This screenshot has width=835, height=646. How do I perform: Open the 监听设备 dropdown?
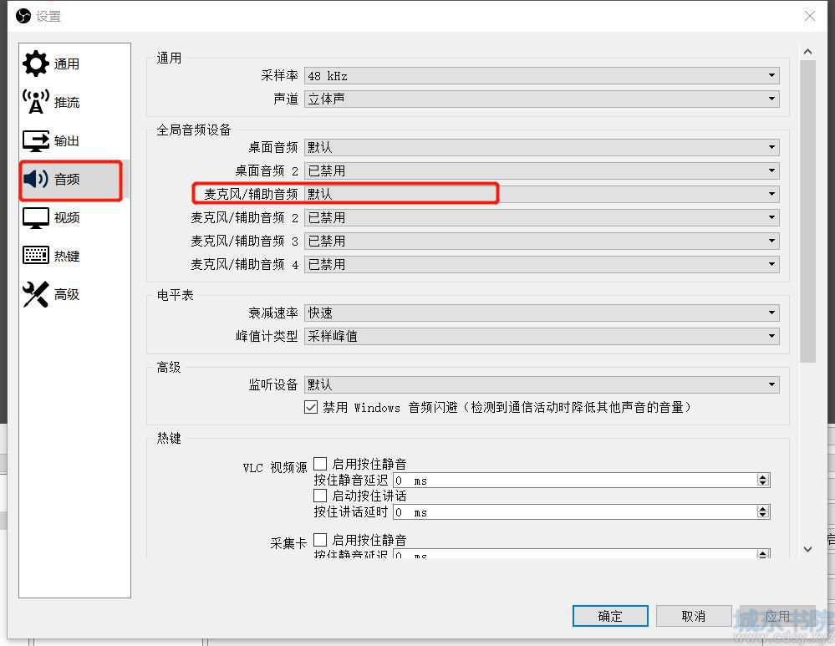click(x=542, y=384)
